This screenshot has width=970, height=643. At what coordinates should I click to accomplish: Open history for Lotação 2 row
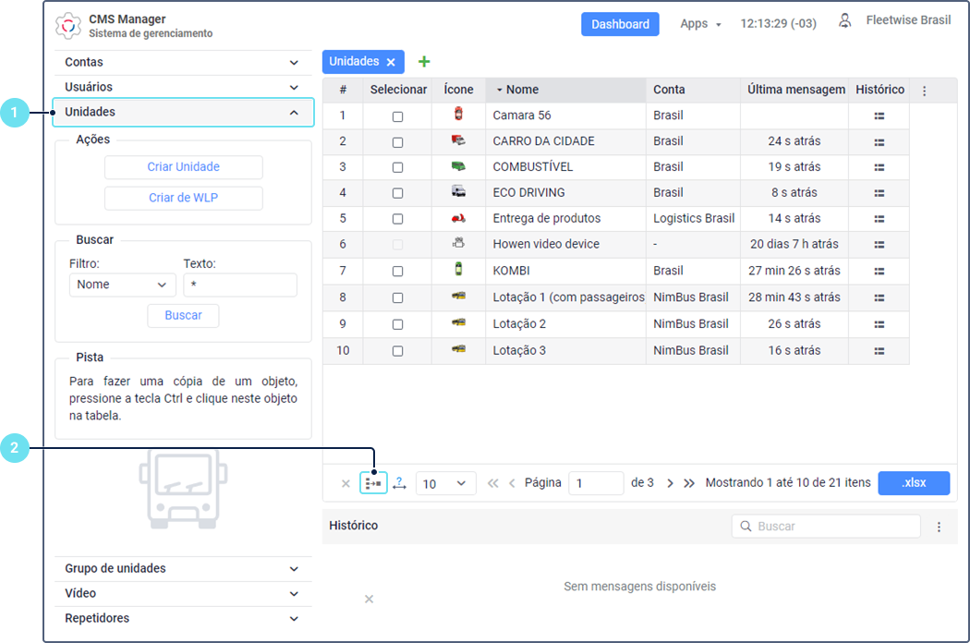[879, 324]
